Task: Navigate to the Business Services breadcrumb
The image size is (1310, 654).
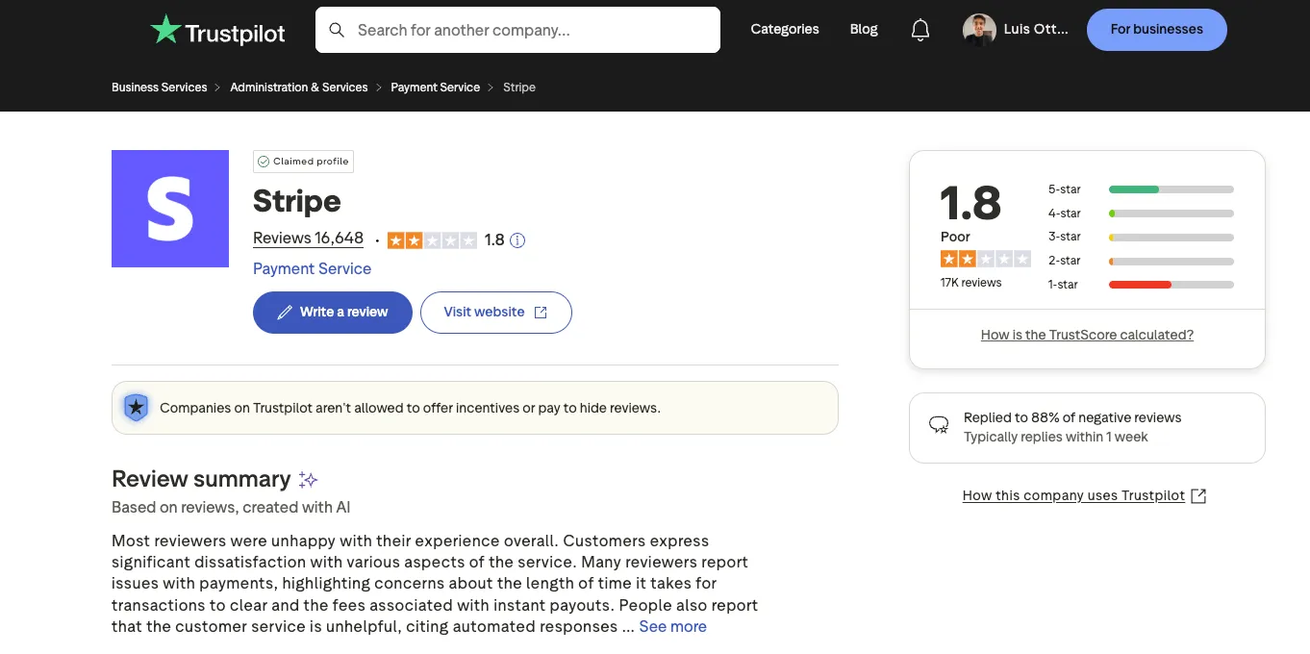Action: point(159,87)
